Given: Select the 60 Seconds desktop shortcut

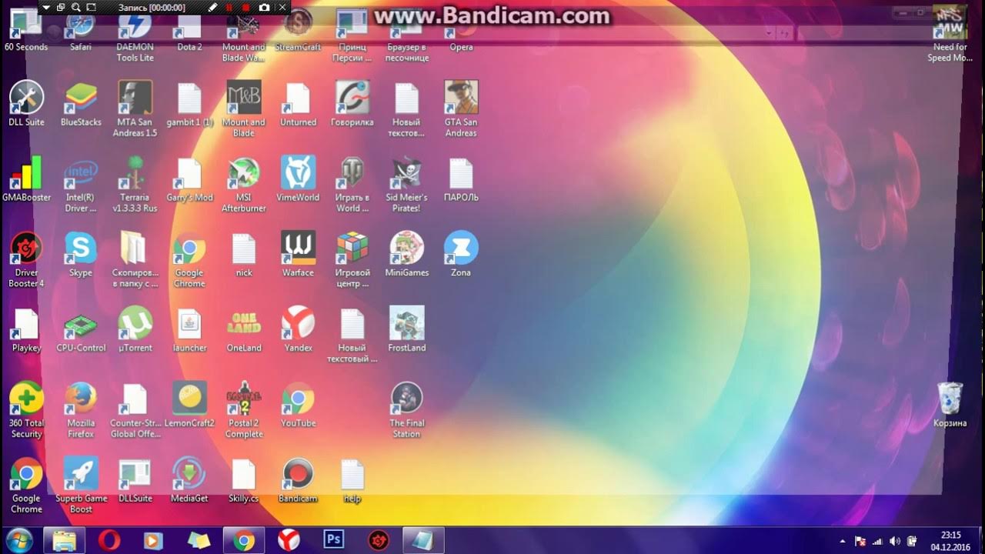Looking at the screenshot, I should click(x=26, y=32).
